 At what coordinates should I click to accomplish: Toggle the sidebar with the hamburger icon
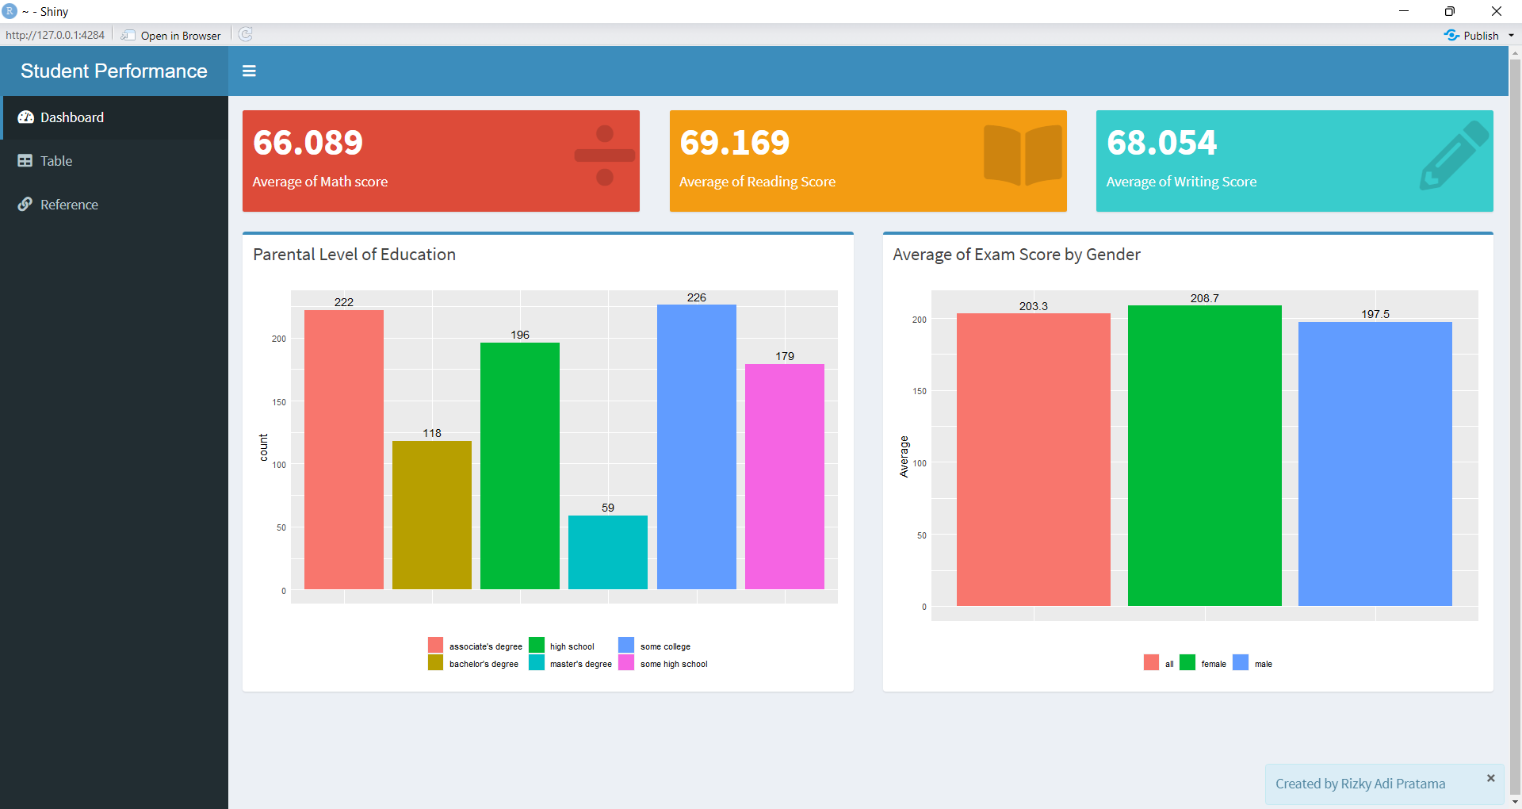(249, 71)
